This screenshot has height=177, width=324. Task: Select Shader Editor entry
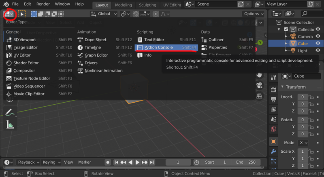pos(39,63)
